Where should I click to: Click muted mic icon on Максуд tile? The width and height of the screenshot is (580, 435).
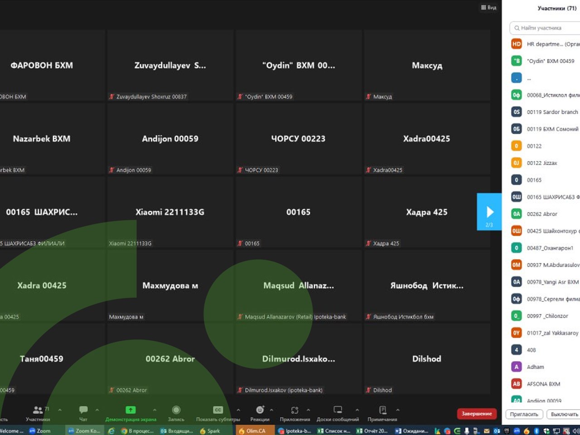(369, 97)
